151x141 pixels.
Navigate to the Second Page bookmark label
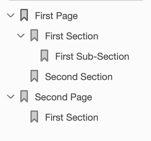point(63,97)
